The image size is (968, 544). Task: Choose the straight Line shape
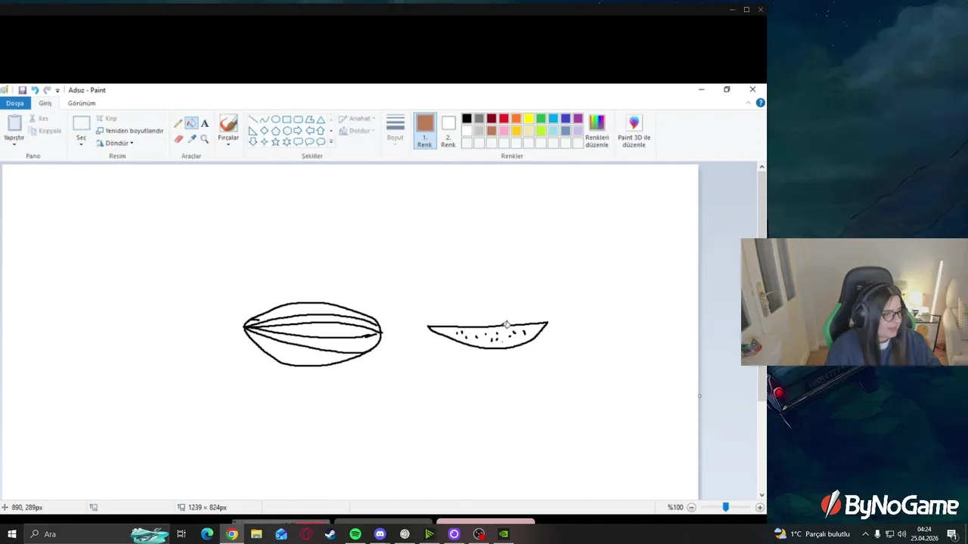click(253, 119)
